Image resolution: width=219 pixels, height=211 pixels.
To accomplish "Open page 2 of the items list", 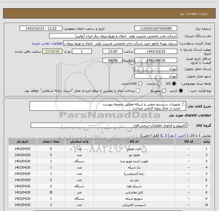I will click(x=166, y=136).
